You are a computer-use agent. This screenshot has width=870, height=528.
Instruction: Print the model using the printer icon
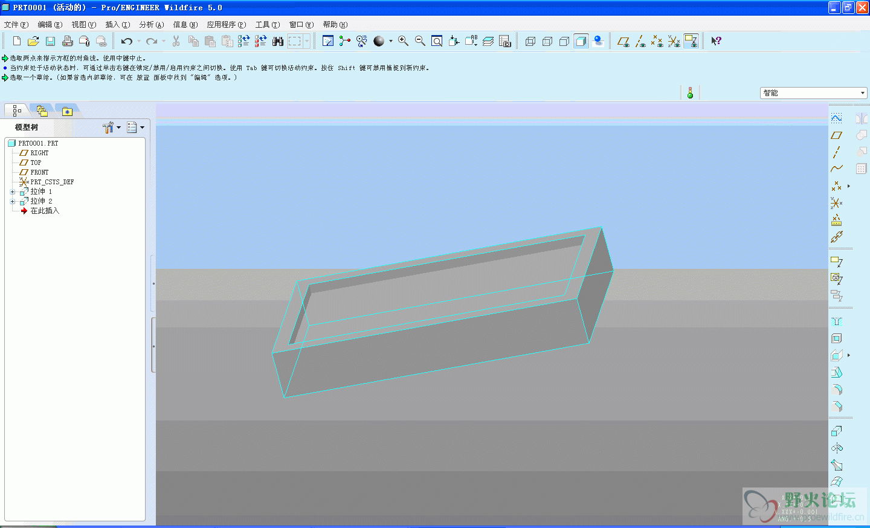pyautogui.click(x=68, y=41)
